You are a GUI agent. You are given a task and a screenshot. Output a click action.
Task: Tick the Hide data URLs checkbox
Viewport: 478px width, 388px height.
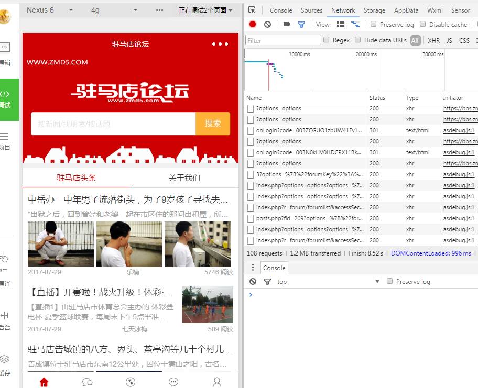[358, 40]
